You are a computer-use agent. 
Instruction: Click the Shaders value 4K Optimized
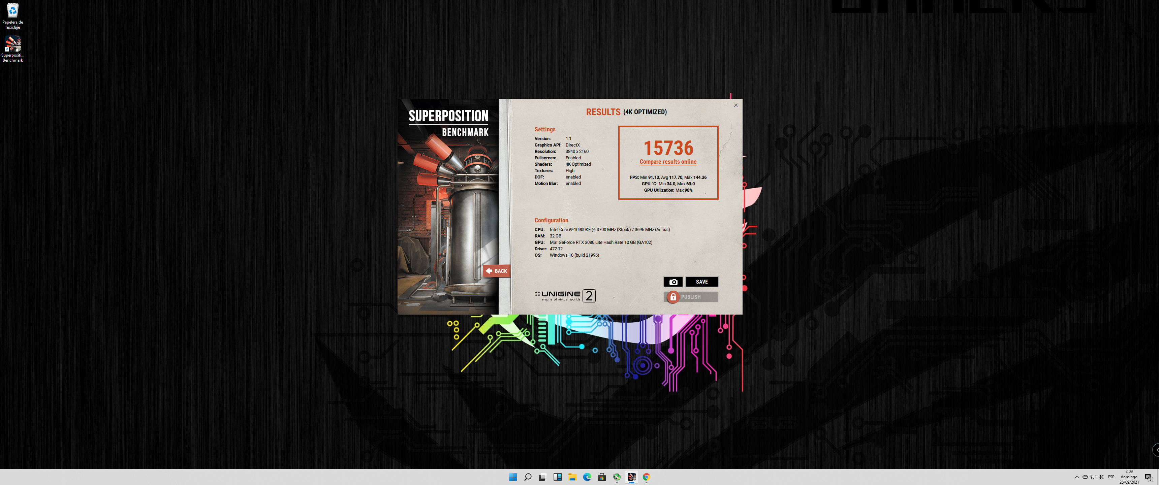[578, 164]
